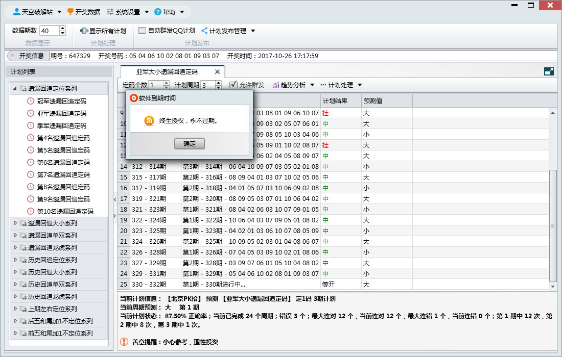Viewport: 562px width, 357px height.
Task: Click the 开奖数据 trophy icon
Action: pos(70,10)
